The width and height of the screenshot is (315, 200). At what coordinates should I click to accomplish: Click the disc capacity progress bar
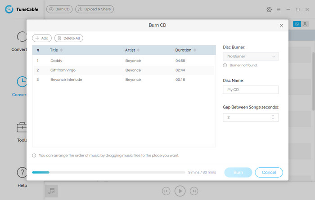[x=108, y=172]
